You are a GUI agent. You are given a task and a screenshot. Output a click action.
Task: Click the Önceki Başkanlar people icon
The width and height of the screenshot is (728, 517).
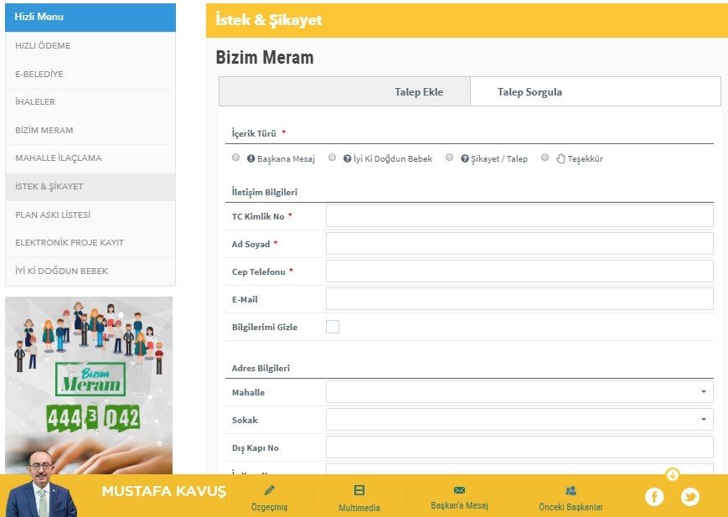(x=571, y=490)
